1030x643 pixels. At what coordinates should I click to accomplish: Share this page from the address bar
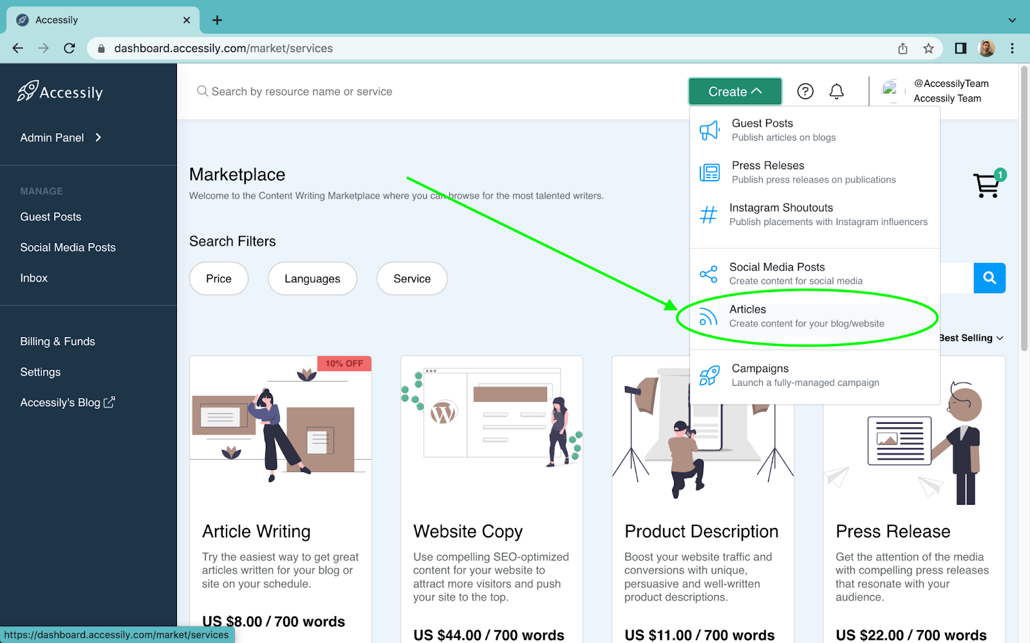tap(903, 48)
